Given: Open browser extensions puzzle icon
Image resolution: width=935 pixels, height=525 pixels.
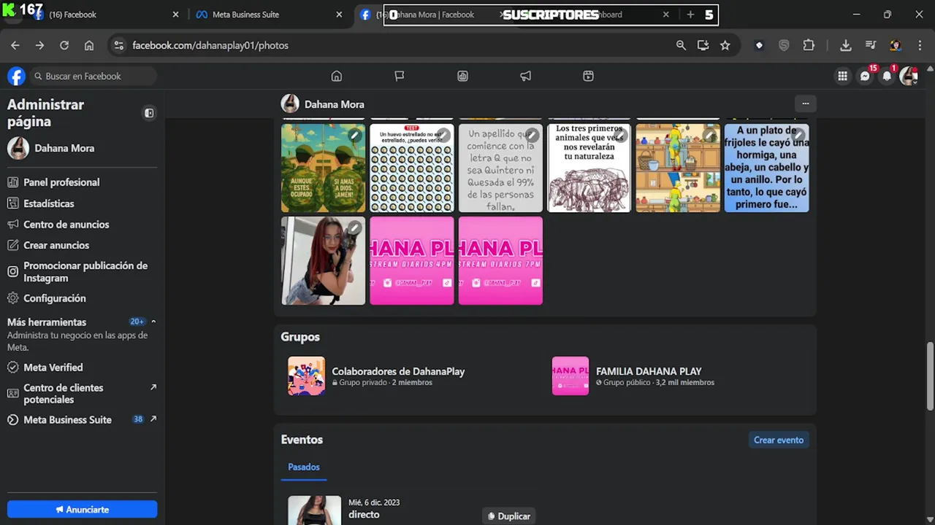Looking at the screenshot, I should click(809, 45).
